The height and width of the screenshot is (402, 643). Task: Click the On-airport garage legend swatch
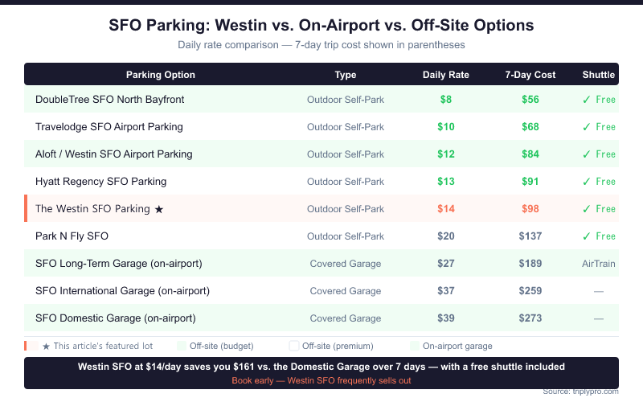(x=415, y=347)
